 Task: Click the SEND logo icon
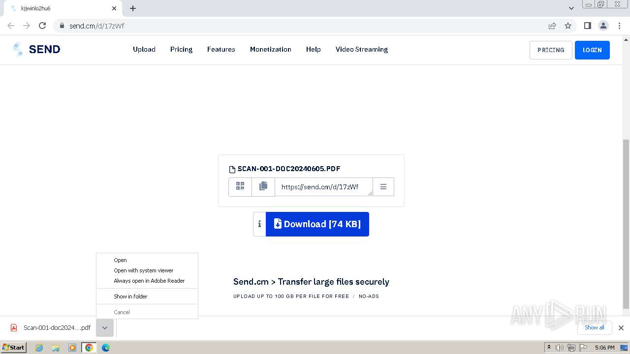(x=18, y=49)
